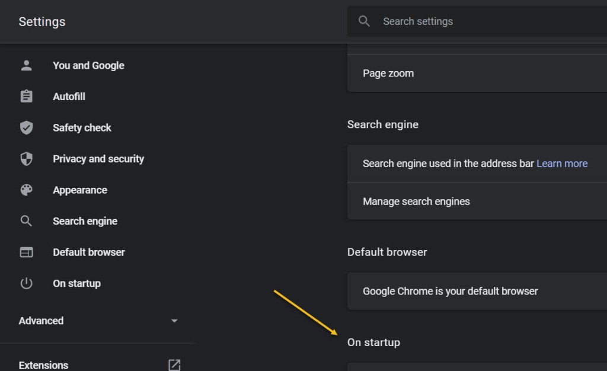Focus the Search settings text field
The width and height of the screenshot is (607, 371).
(474, 21)
